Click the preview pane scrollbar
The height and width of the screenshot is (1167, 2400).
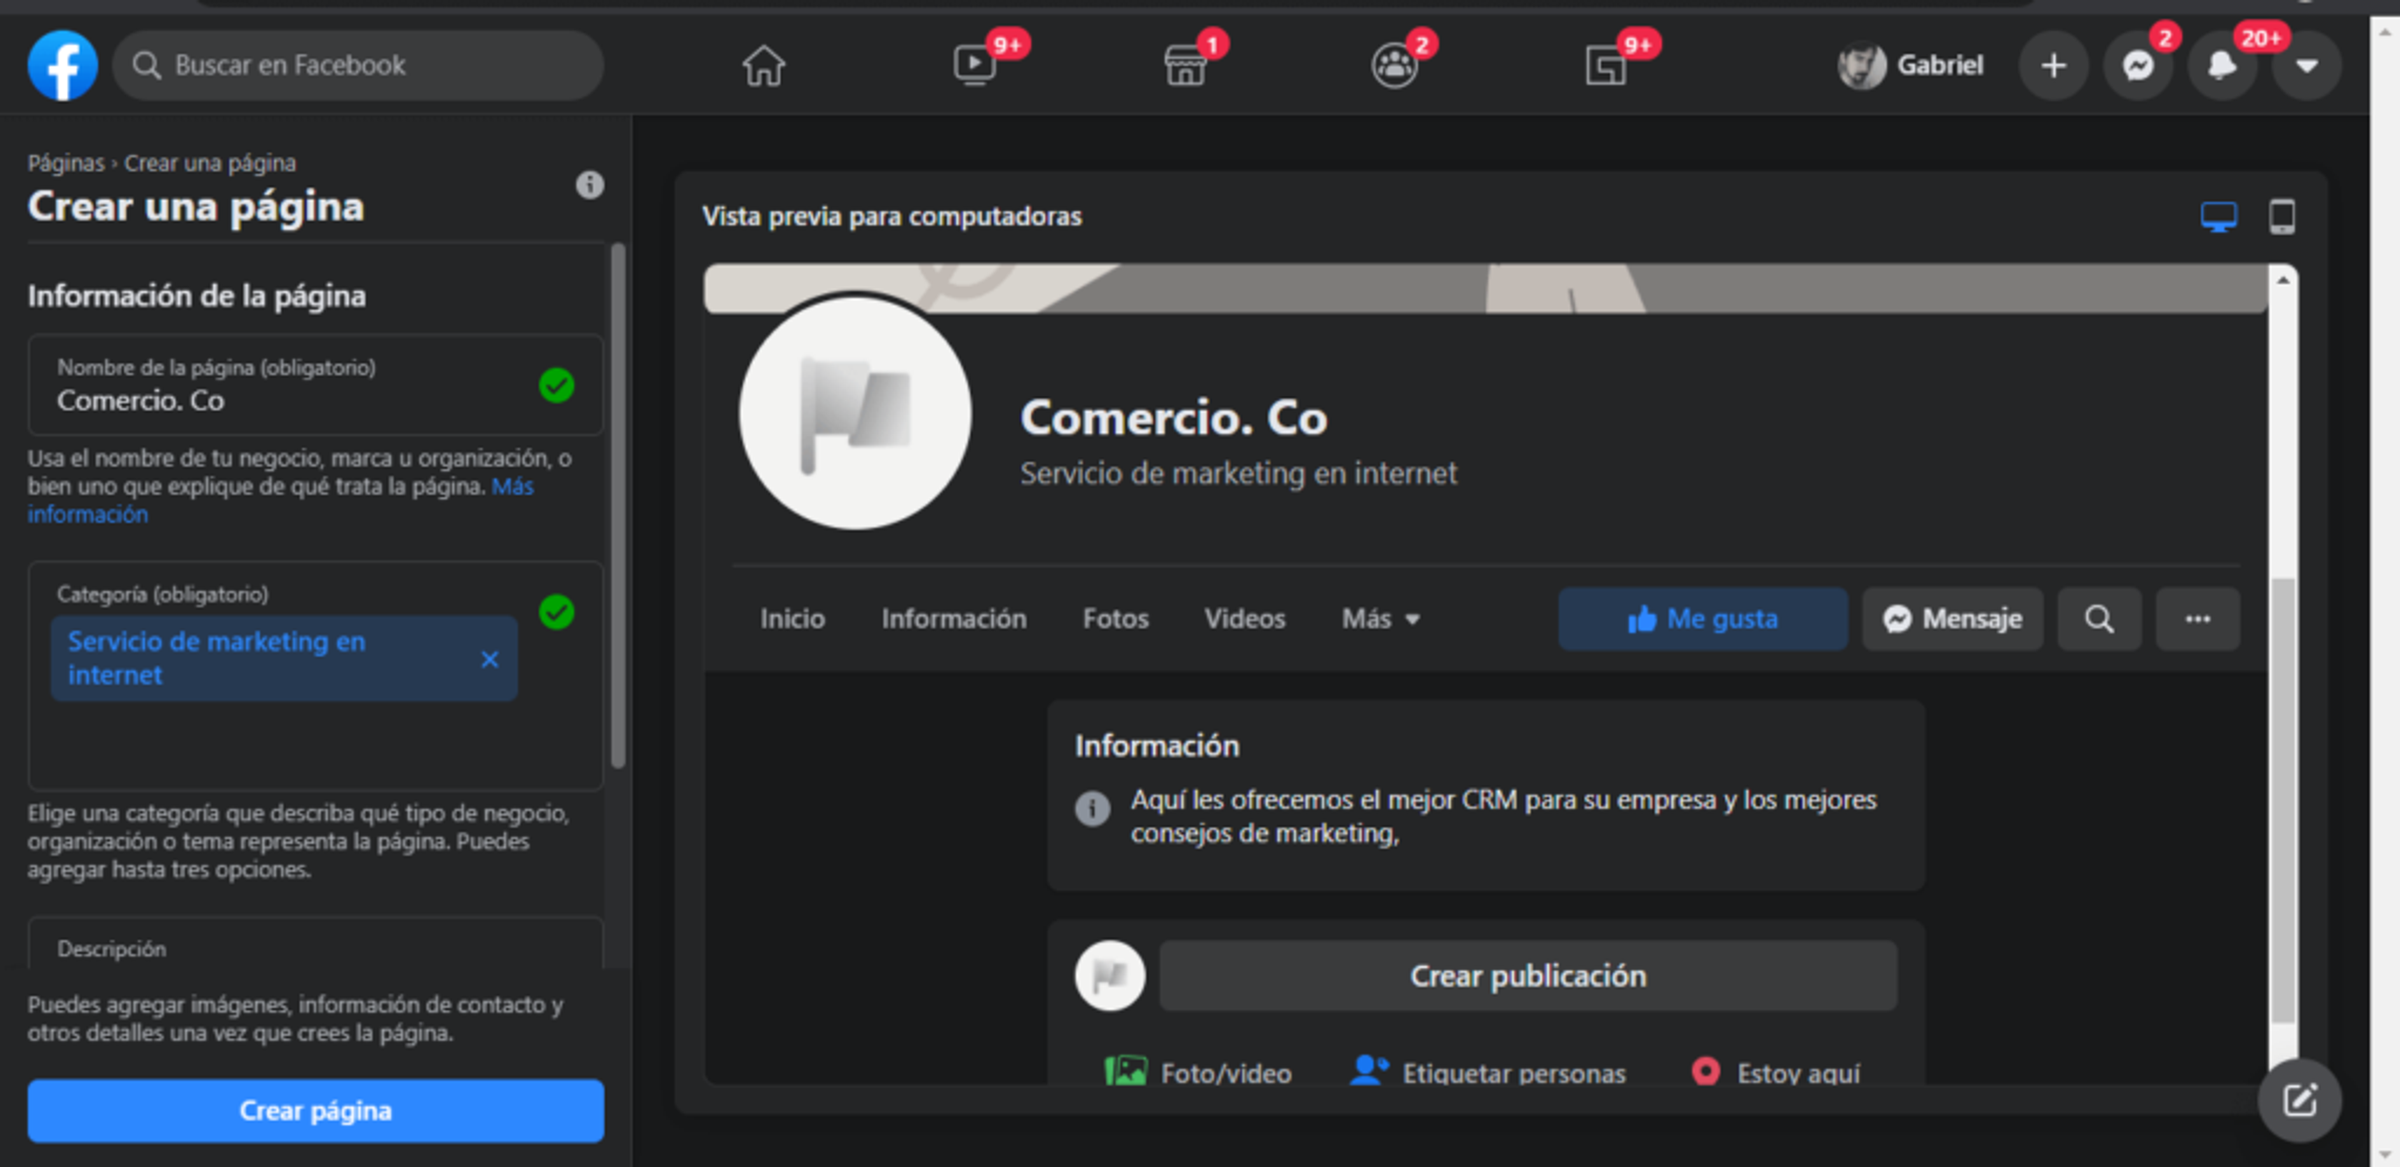[2282, 801]
